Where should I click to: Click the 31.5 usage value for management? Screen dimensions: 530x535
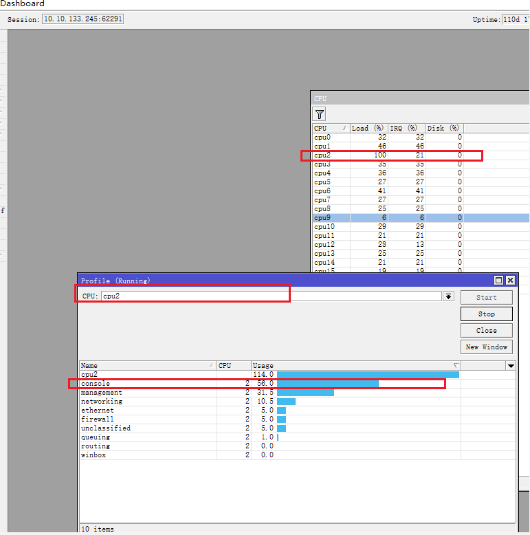pyautogui.click(x=265, y=393)
